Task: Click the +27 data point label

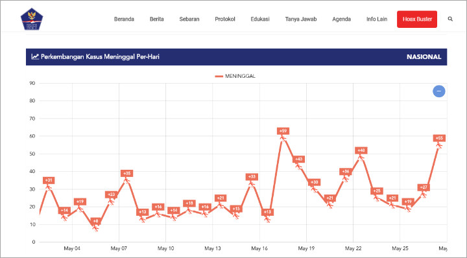Action: coord(424,187)
